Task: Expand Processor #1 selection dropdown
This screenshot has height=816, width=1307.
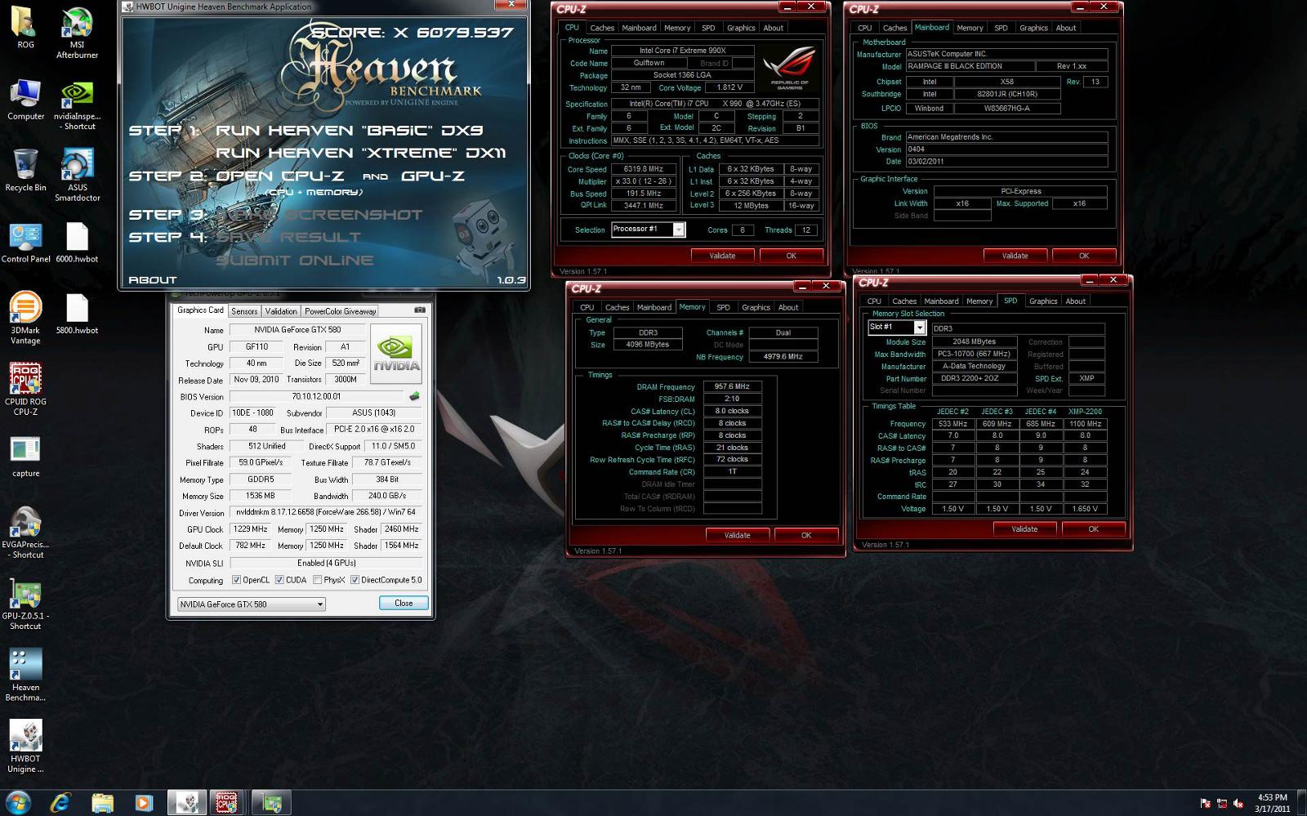Action: 679,230
